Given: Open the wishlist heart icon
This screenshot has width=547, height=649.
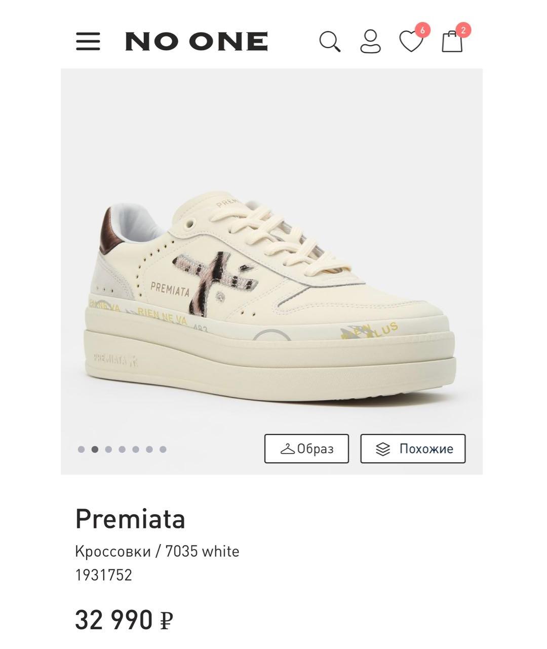Looking at the screenshot, I should point(410,42).
